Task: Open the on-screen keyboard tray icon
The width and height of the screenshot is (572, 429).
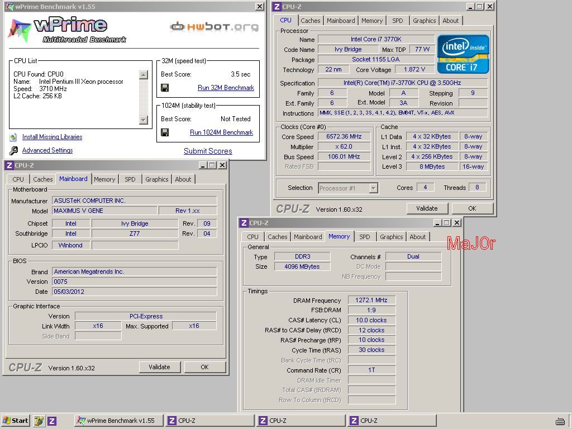Action: tap(560, 421)
